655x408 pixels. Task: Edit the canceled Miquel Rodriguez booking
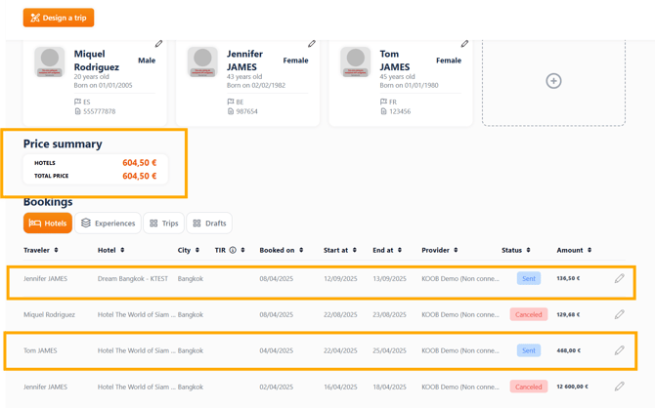click(x=619, y=314)
